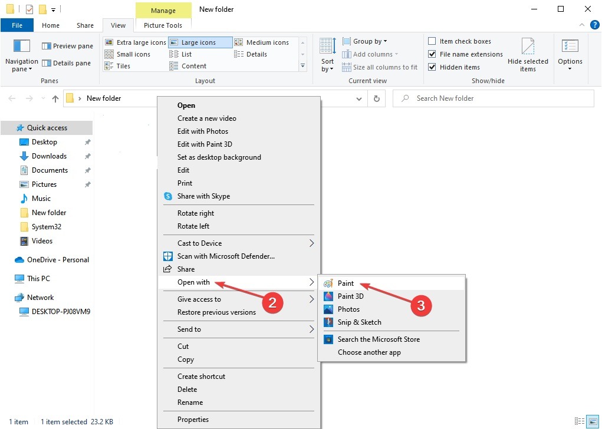The width and height of the screenshot is (602, 429).
Task: Select Tiles layout option
Action: click(x=117, y=66)
